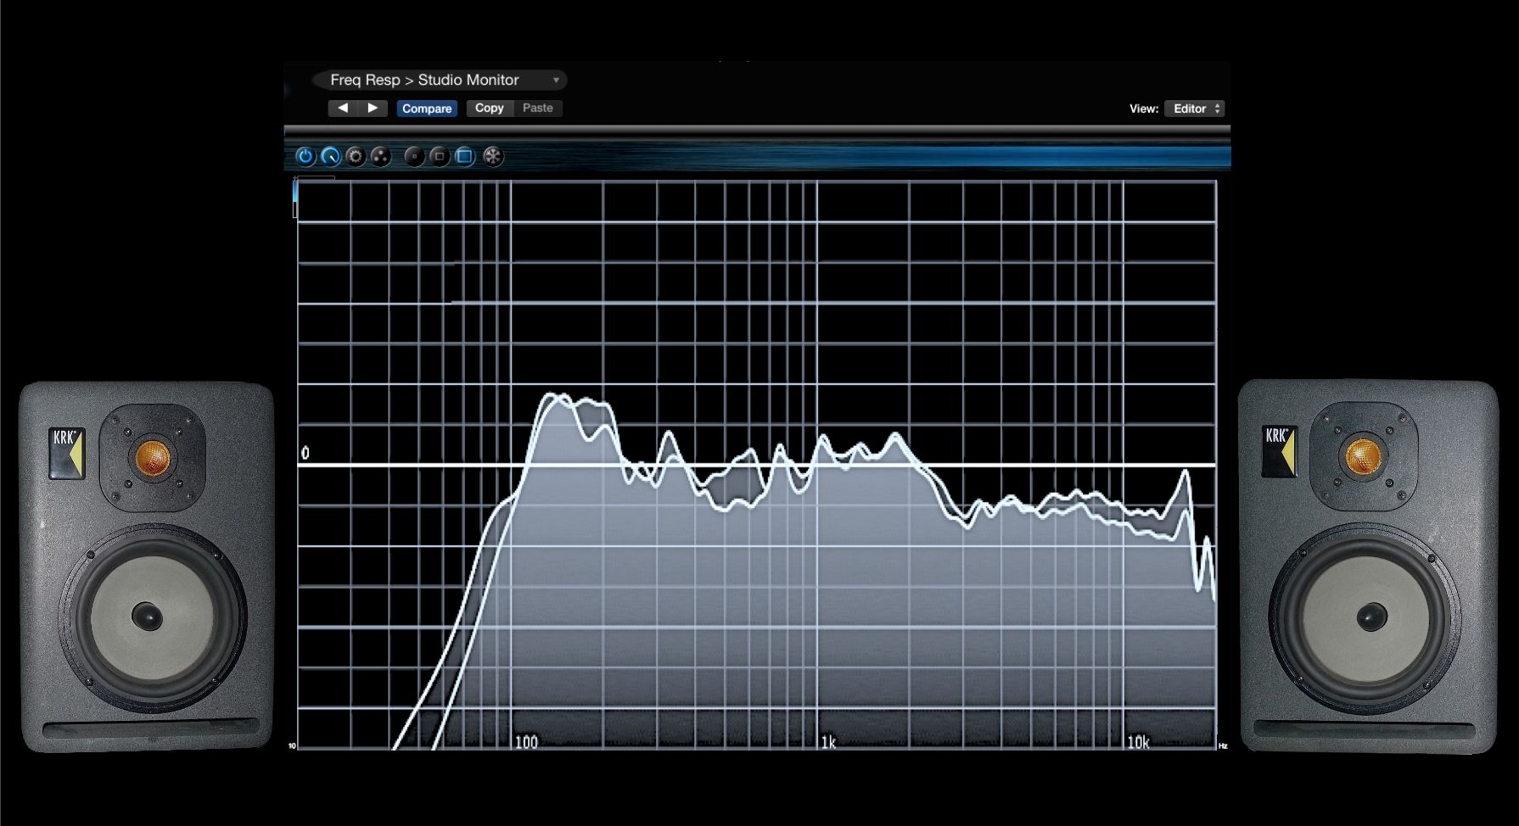This screenshot has height=826, width=1519.
Task: Click the left speaker's orange tweeter
Action: [154, 457]
